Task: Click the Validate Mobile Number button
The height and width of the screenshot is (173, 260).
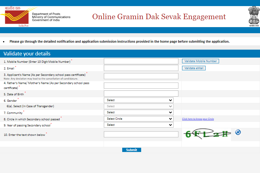Action: pos(200,61)
